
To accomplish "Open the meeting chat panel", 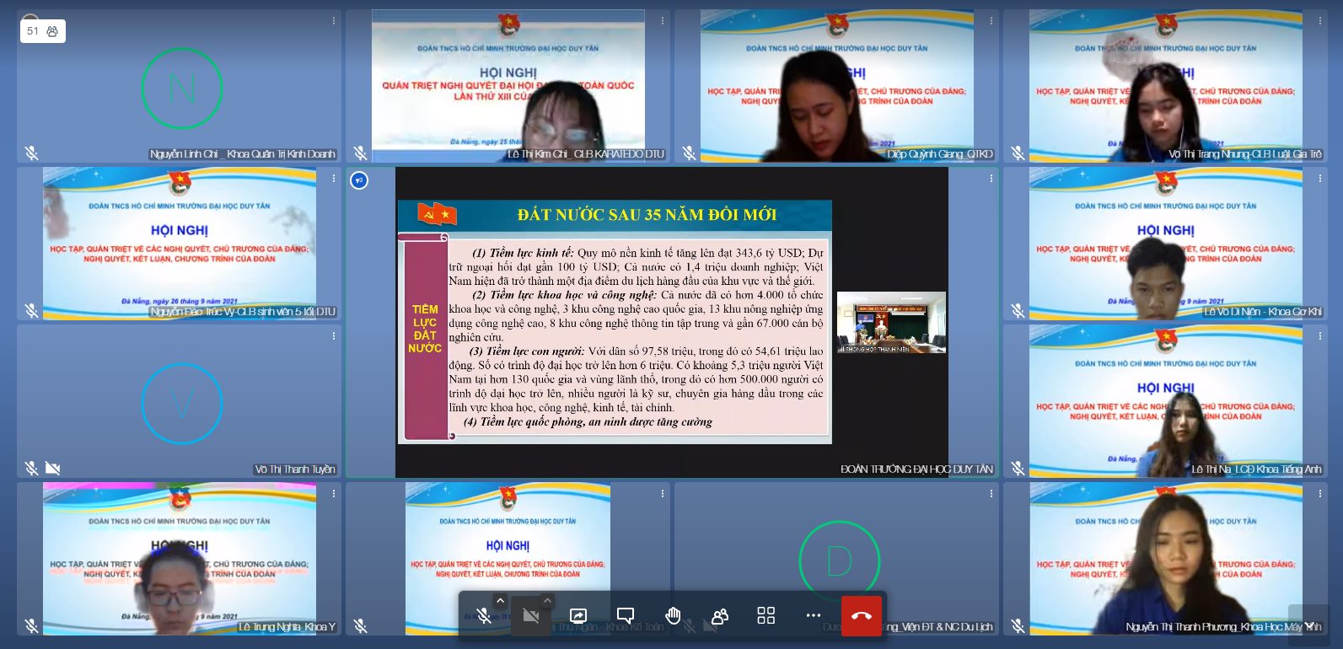I will (626, 616).
